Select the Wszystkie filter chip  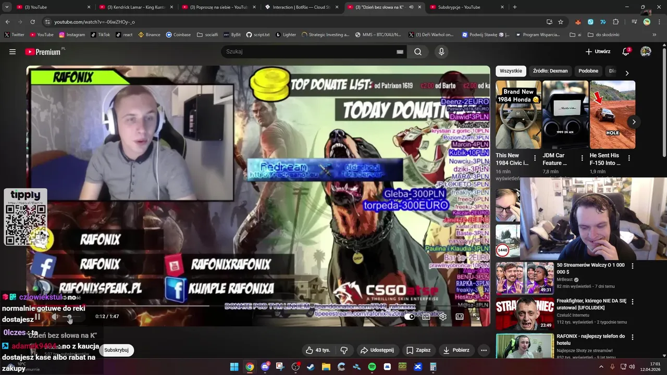click(x=511, y=71)
